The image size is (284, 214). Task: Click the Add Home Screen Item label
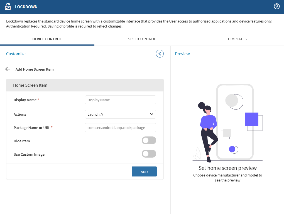coord(35,69)
